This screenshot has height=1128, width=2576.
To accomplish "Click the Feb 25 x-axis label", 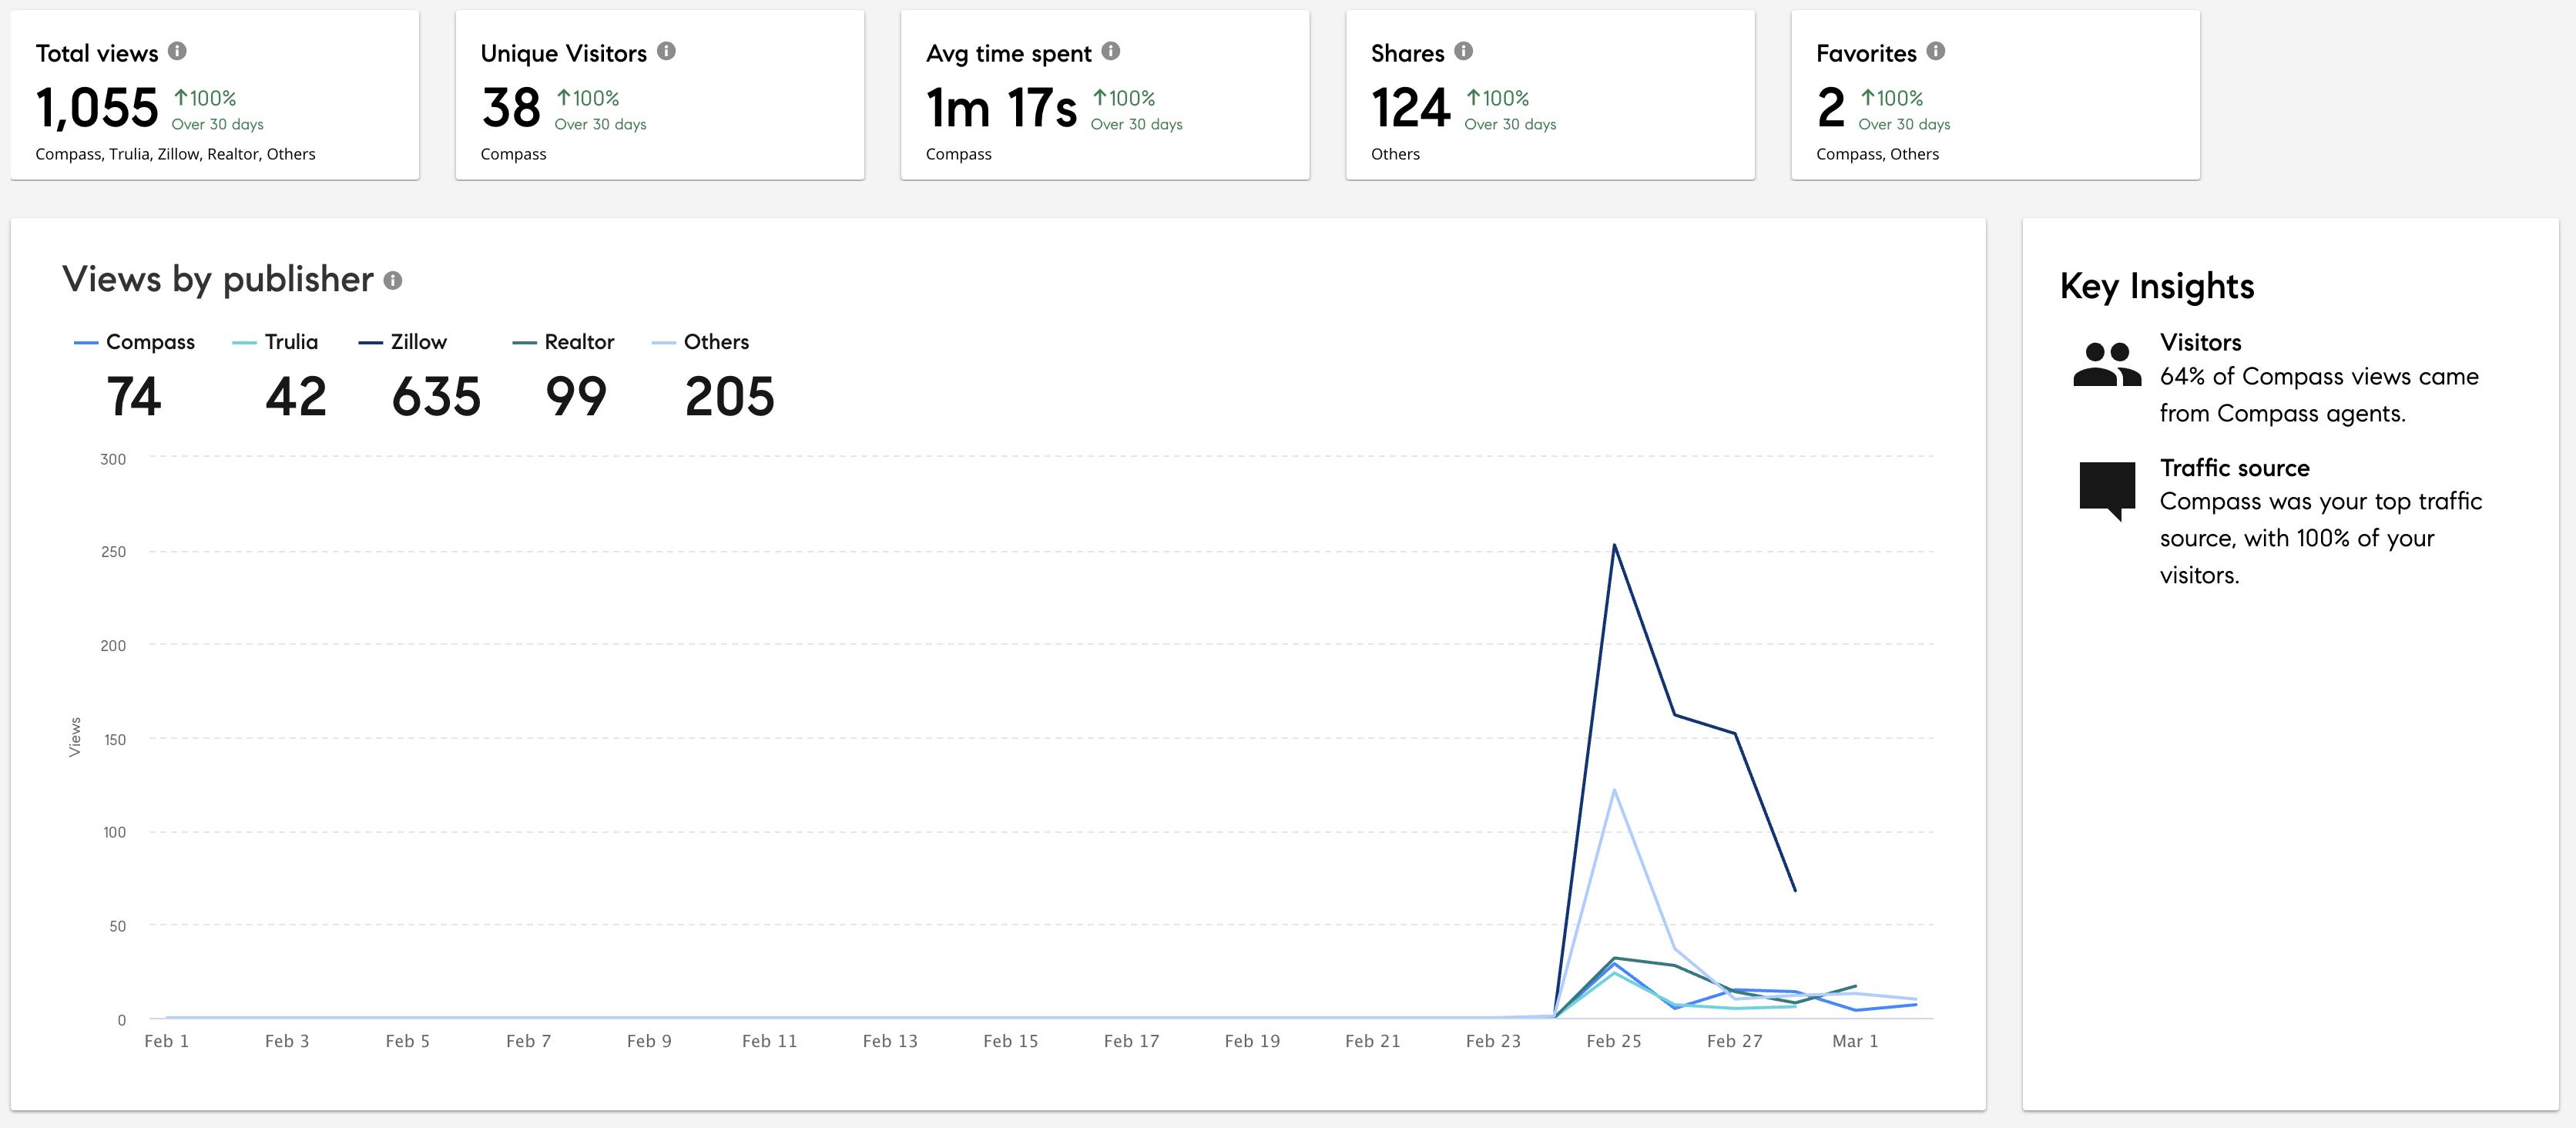I will tap(1613, 1041).
